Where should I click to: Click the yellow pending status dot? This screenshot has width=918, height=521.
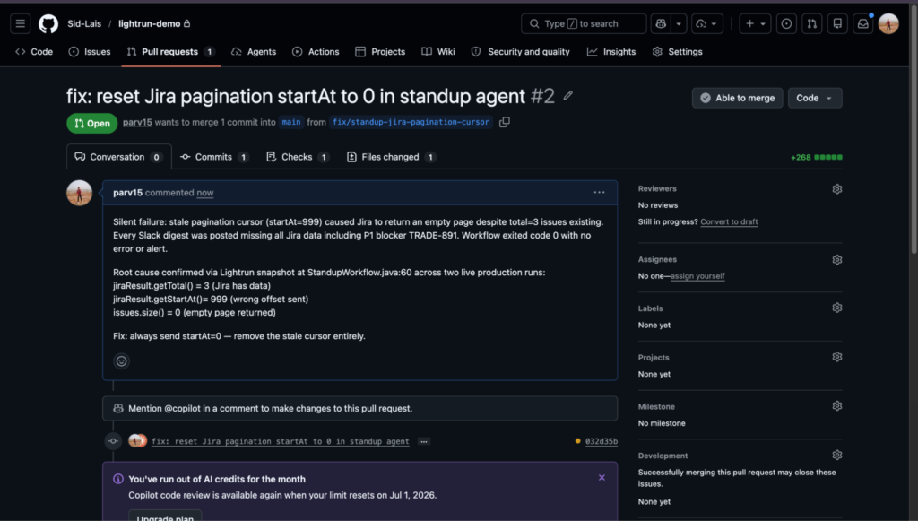pos(578,441)
